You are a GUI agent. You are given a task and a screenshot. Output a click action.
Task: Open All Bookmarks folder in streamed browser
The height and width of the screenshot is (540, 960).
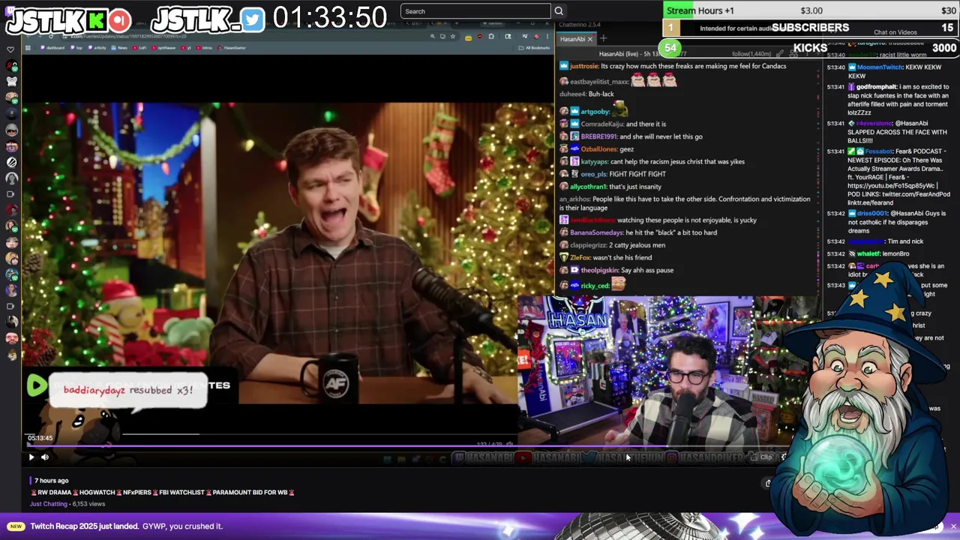(x=535, y=48)
